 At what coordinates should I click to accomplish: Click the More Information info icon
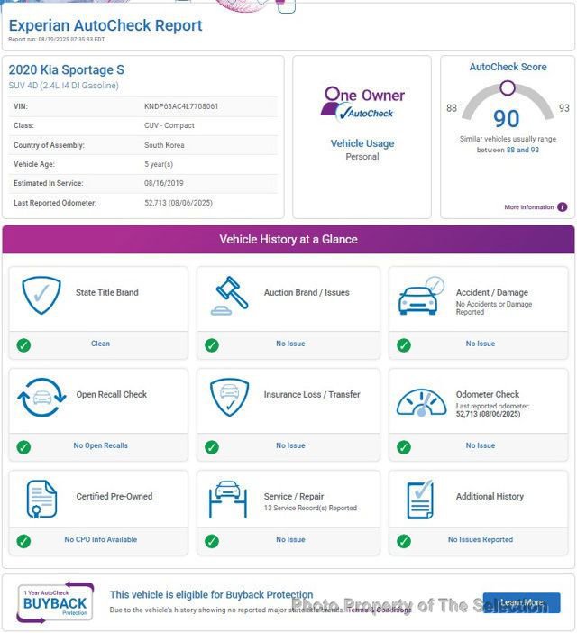point(563,207)
